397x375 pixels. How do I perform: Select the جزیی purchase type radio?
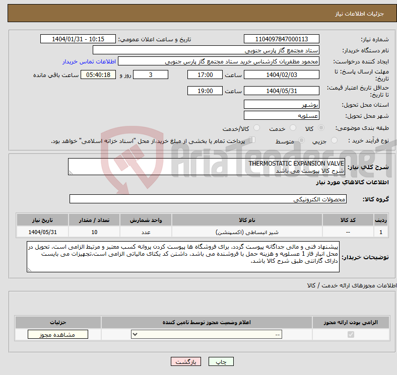pyautogui.click(x=334, y=140)
